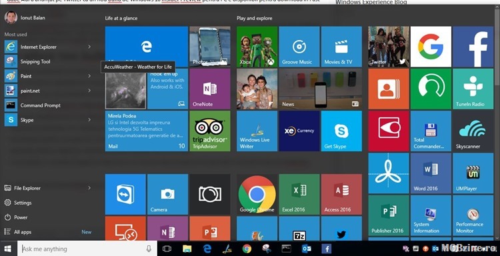Screen dimensions: 500x256
Task: Open Internet Explorer from Most used
Action: click(x=48, y=47)
